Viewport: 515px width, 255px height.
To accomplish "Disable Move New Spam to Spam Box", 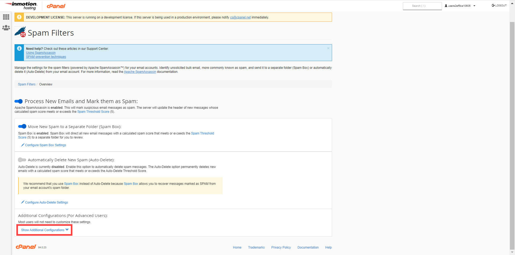I will 22,126.
